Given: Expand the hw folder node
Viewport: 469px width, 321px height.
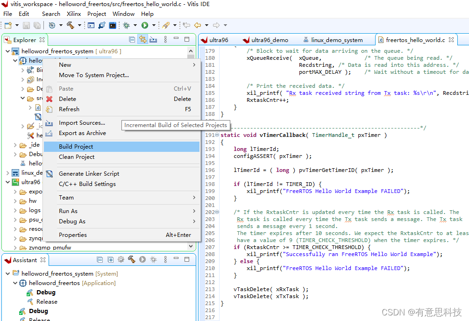Looking at the screenshot, I should 15,201.
